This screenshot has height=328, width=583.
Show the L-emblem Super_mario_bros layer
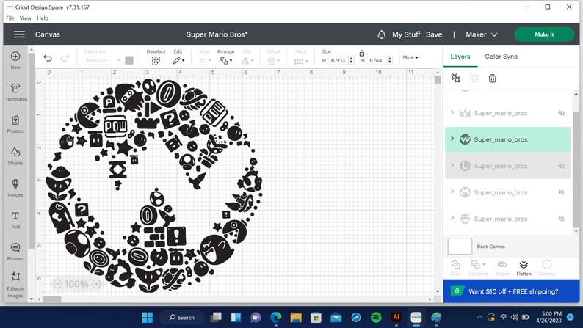point(562,166)
